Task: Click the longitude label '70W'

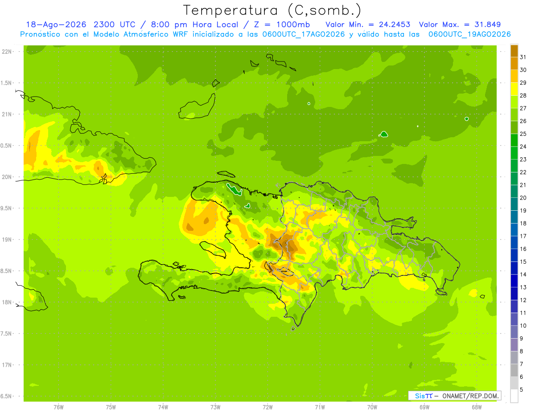Action: 372,407
